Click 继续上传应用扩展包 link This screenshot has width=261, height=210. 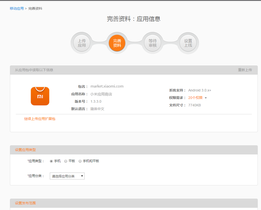[40, 119]
